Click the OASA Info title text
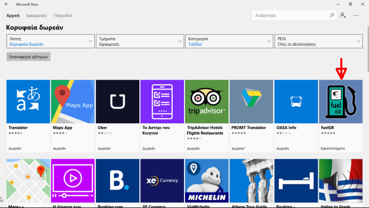 (286, 127)
